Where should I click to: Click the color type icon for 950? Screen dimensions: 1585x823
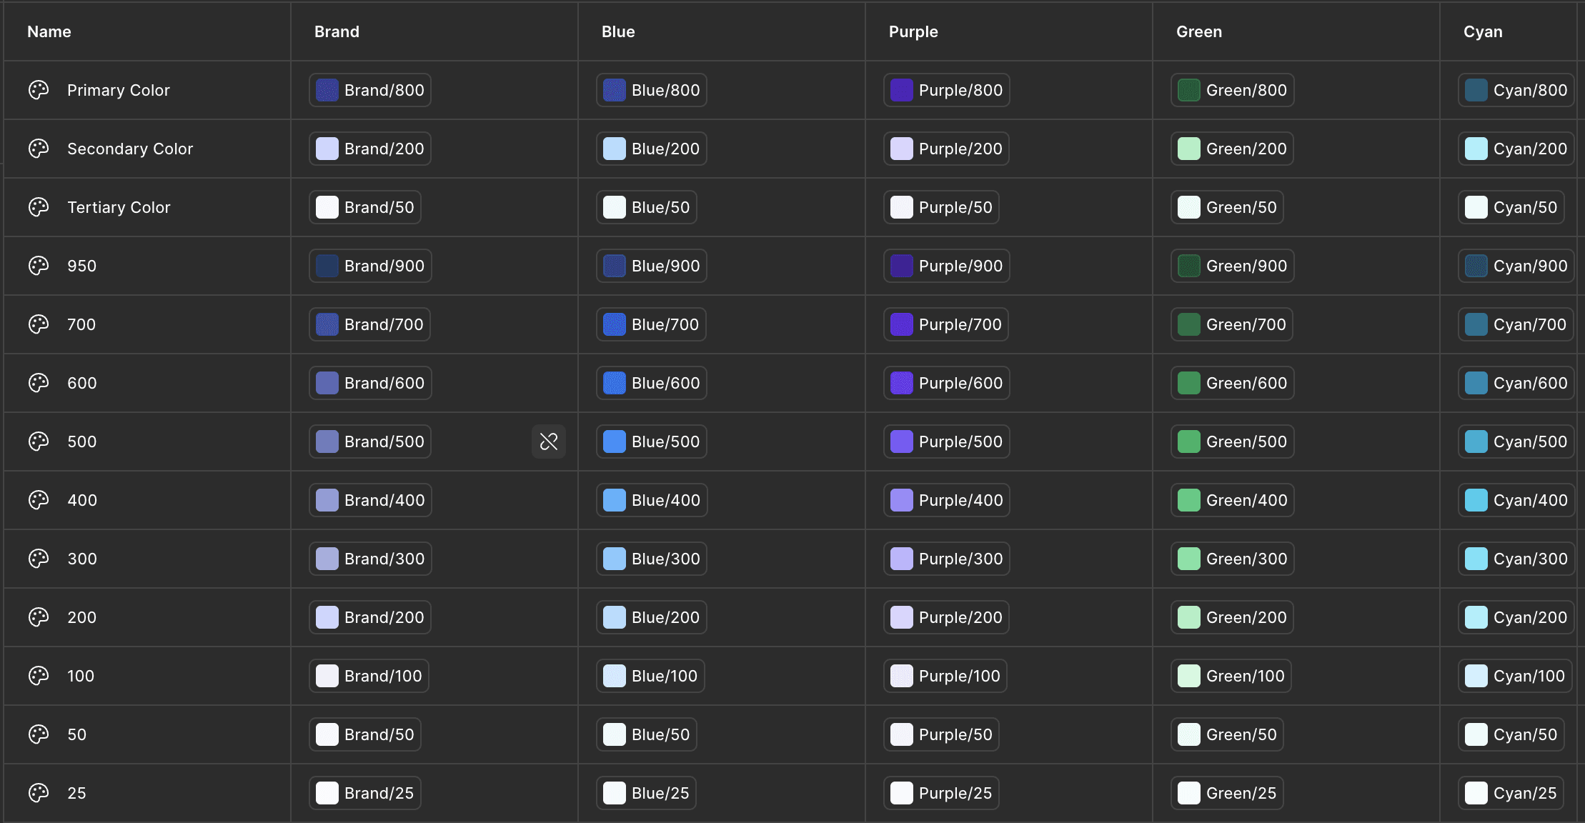pos(39,266)
